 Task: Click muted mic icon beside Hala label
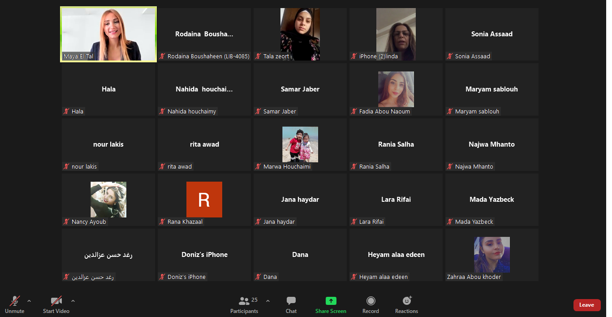pos(66,112)
